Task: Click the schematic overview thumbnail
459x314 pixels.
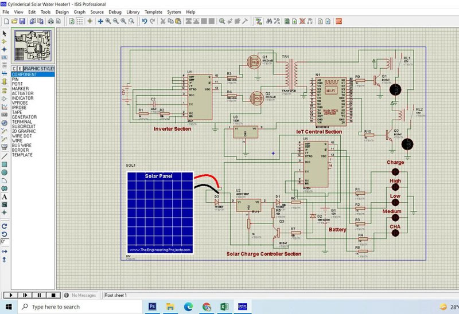Action: coord(33,46)
